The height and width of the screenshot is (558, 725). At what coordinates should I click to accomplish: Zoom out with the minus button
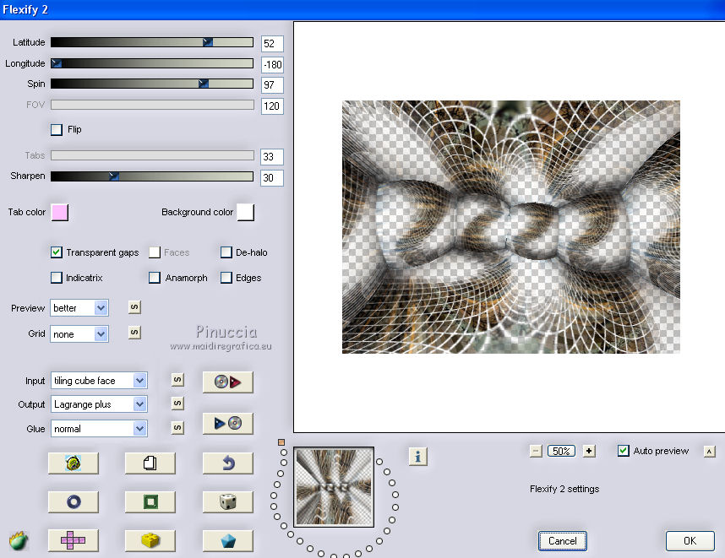click(536, 451)
